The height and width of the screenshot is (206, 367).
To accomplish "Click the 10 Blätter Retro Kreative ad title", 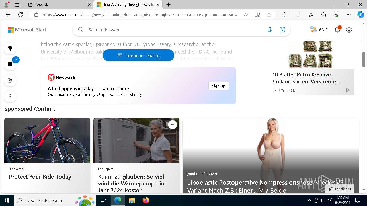I will [x=307, y=78].
